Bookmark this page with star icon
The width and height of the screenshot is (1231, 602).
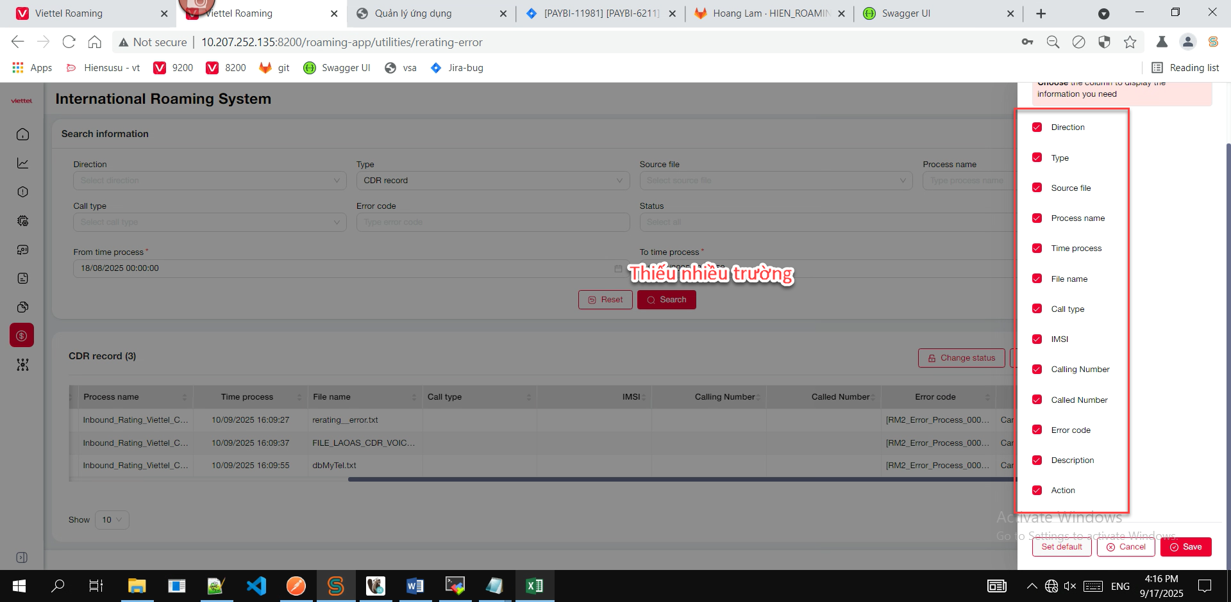tap(1130, 42)
